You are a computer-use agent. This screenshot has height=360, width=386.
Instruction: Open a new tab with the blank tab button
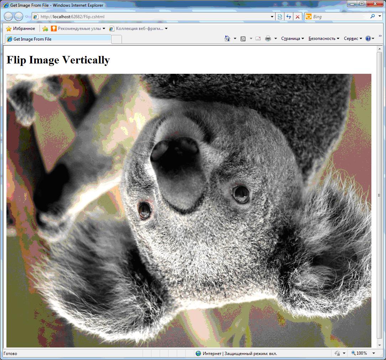click(x=117, y=40)
